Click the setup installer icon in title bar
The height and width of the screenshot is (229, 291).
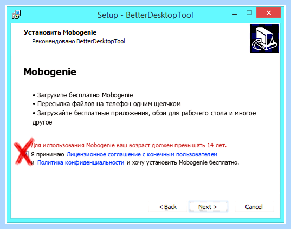pyautogui.click(x=16, y=15)
